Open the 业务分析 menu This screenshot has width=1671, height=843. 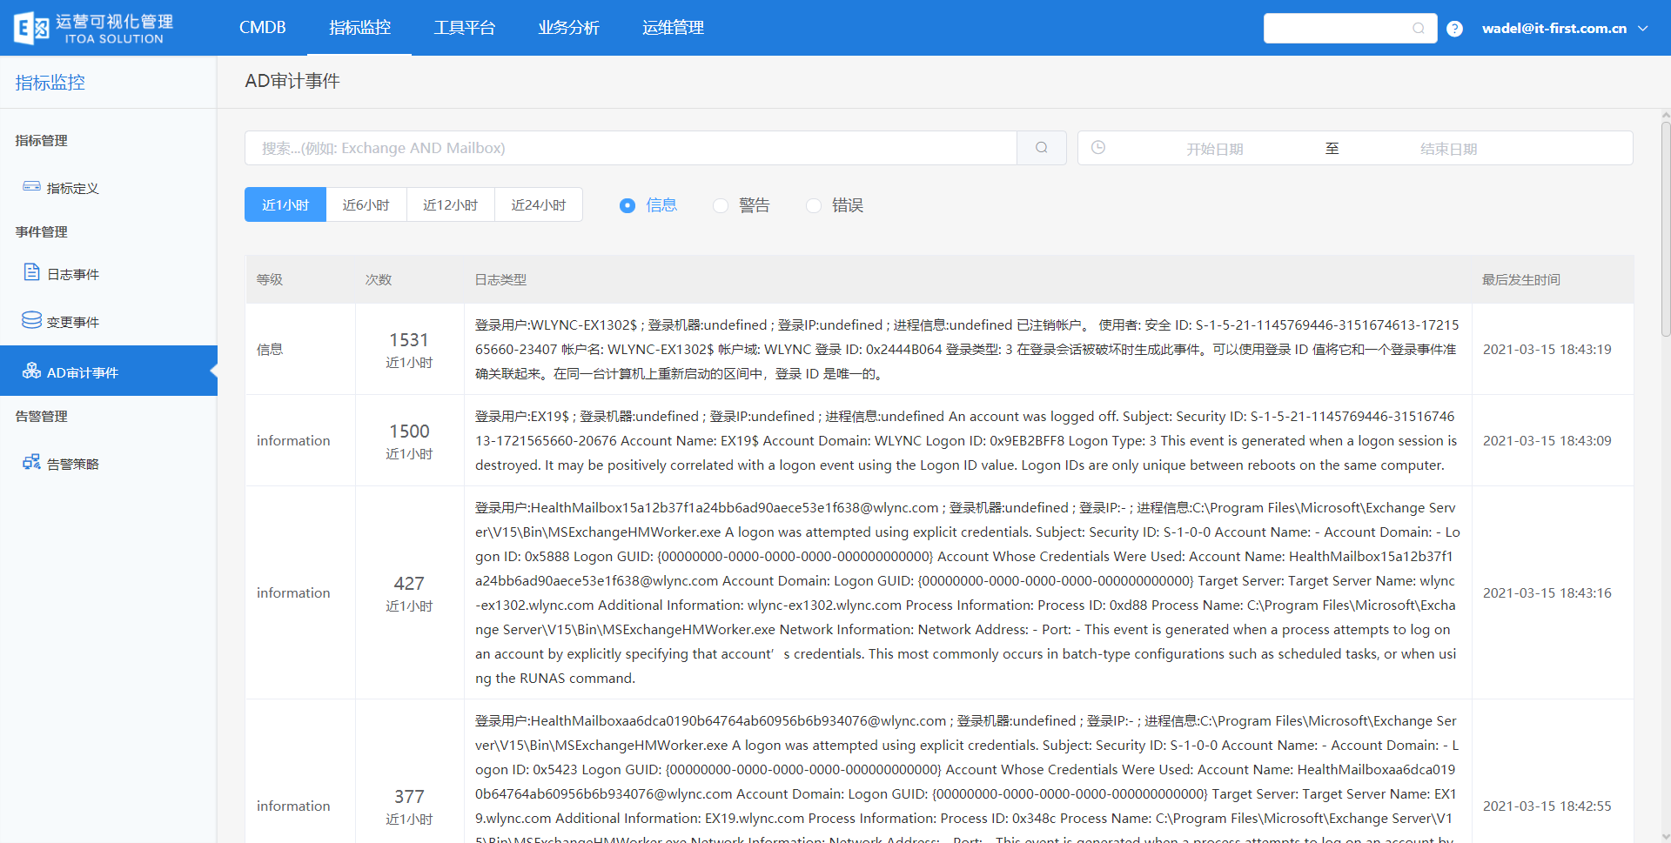click(x=568, y=28)
